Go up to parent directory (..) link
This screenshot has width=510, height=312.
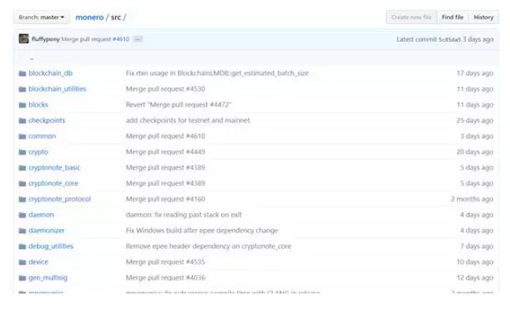click(31, 59)
